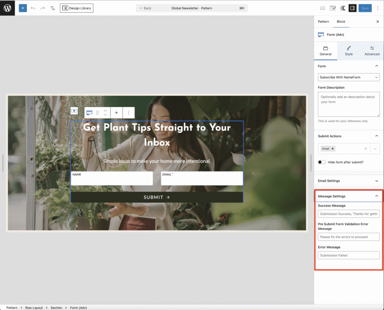Open the Subscribe With NameForm dropdown
Screen dimensions: 384x310
pos(348,77)
